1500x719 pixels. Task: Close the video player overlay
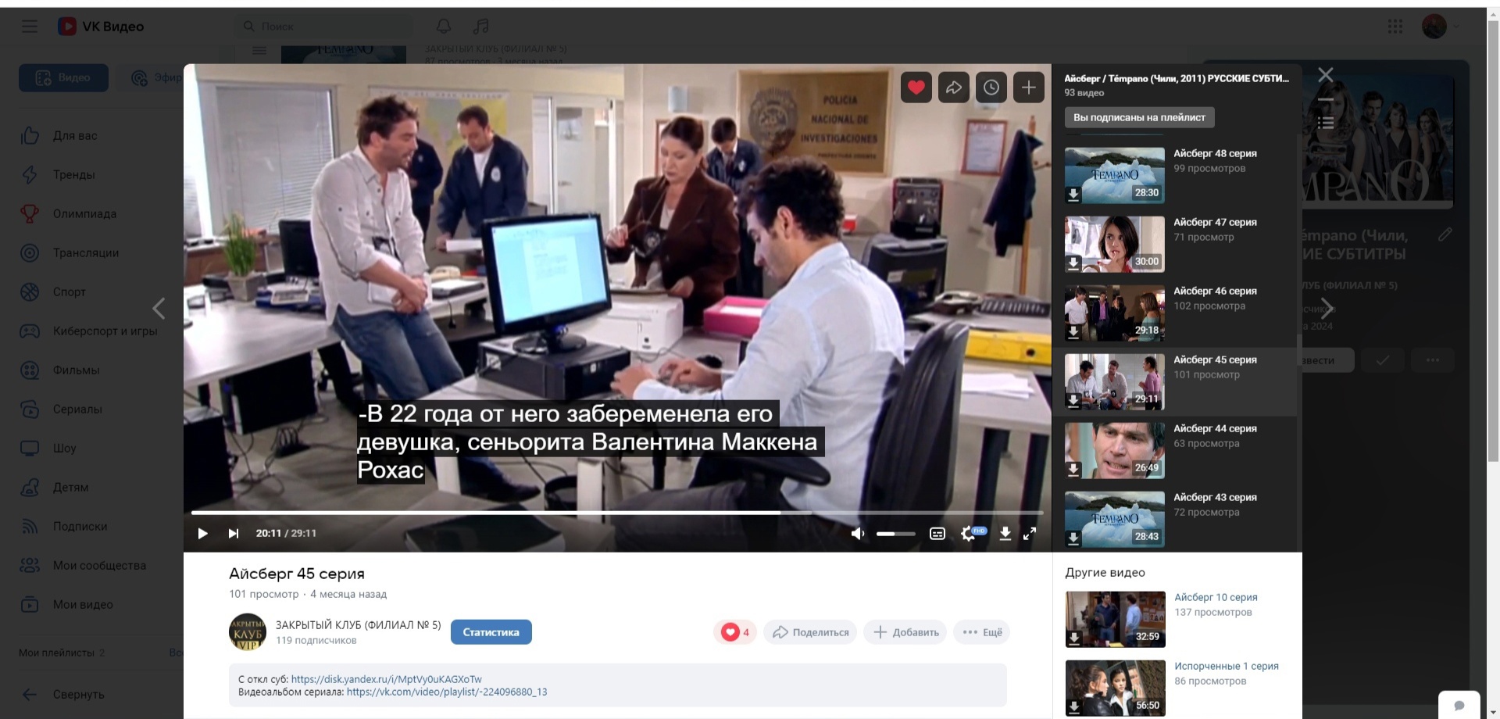tap(1326, 75)
